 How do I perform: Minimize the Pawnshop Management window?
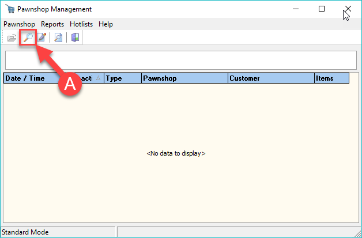point(295,9)
